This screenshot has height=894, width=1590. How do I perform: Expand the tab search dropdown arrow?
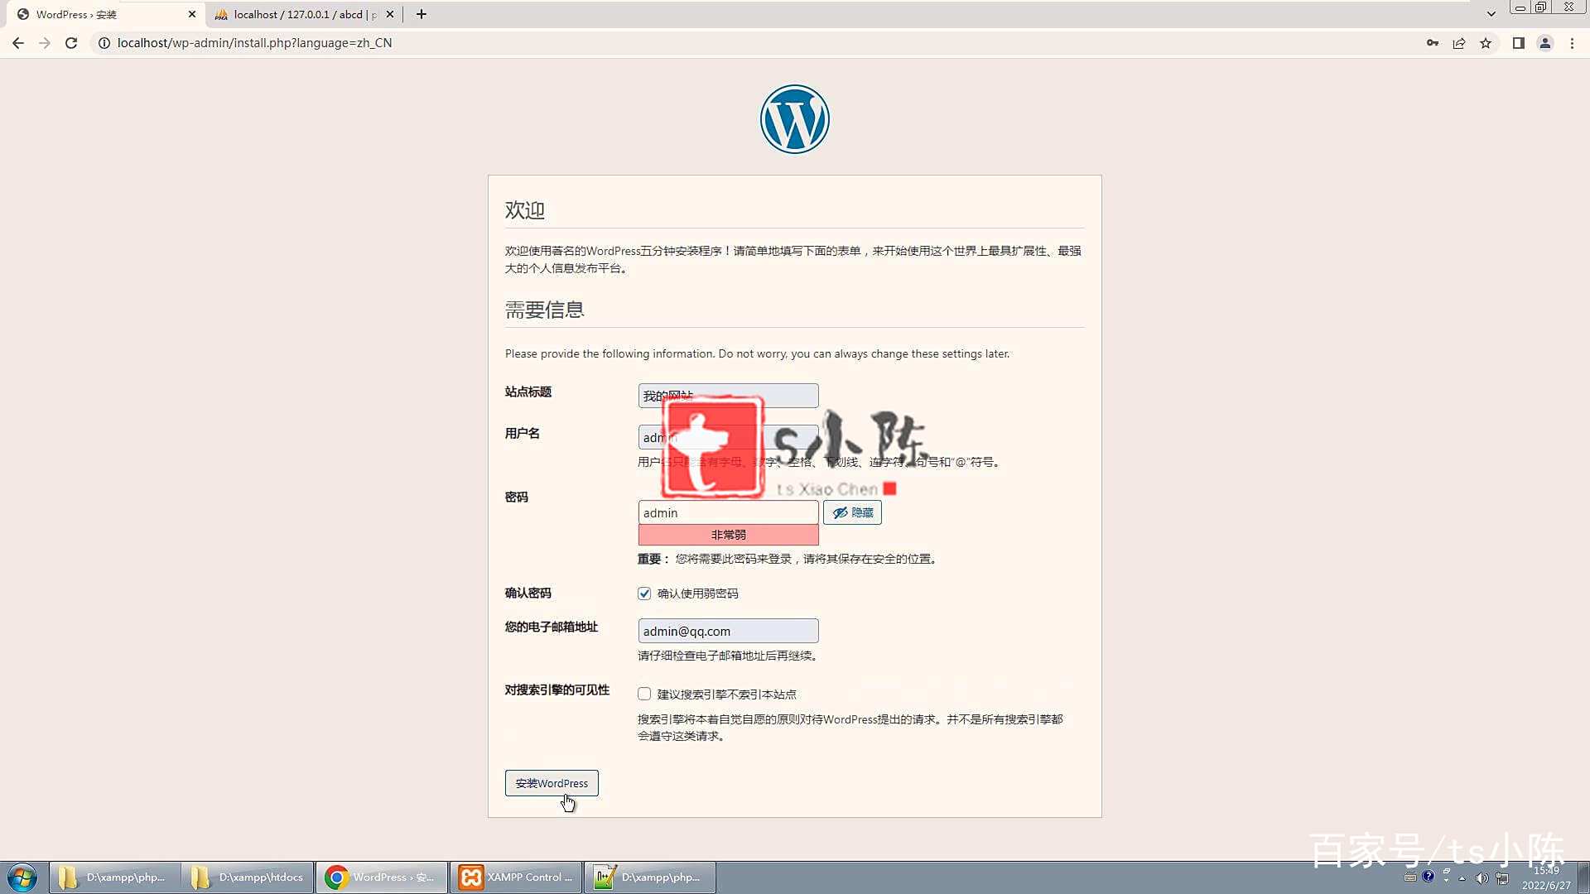click(1491, 14)
